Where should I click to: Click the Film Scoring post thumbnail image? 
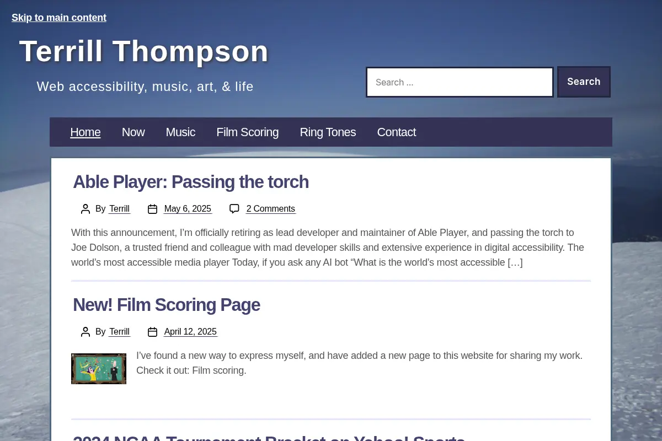tap(99, 369)
